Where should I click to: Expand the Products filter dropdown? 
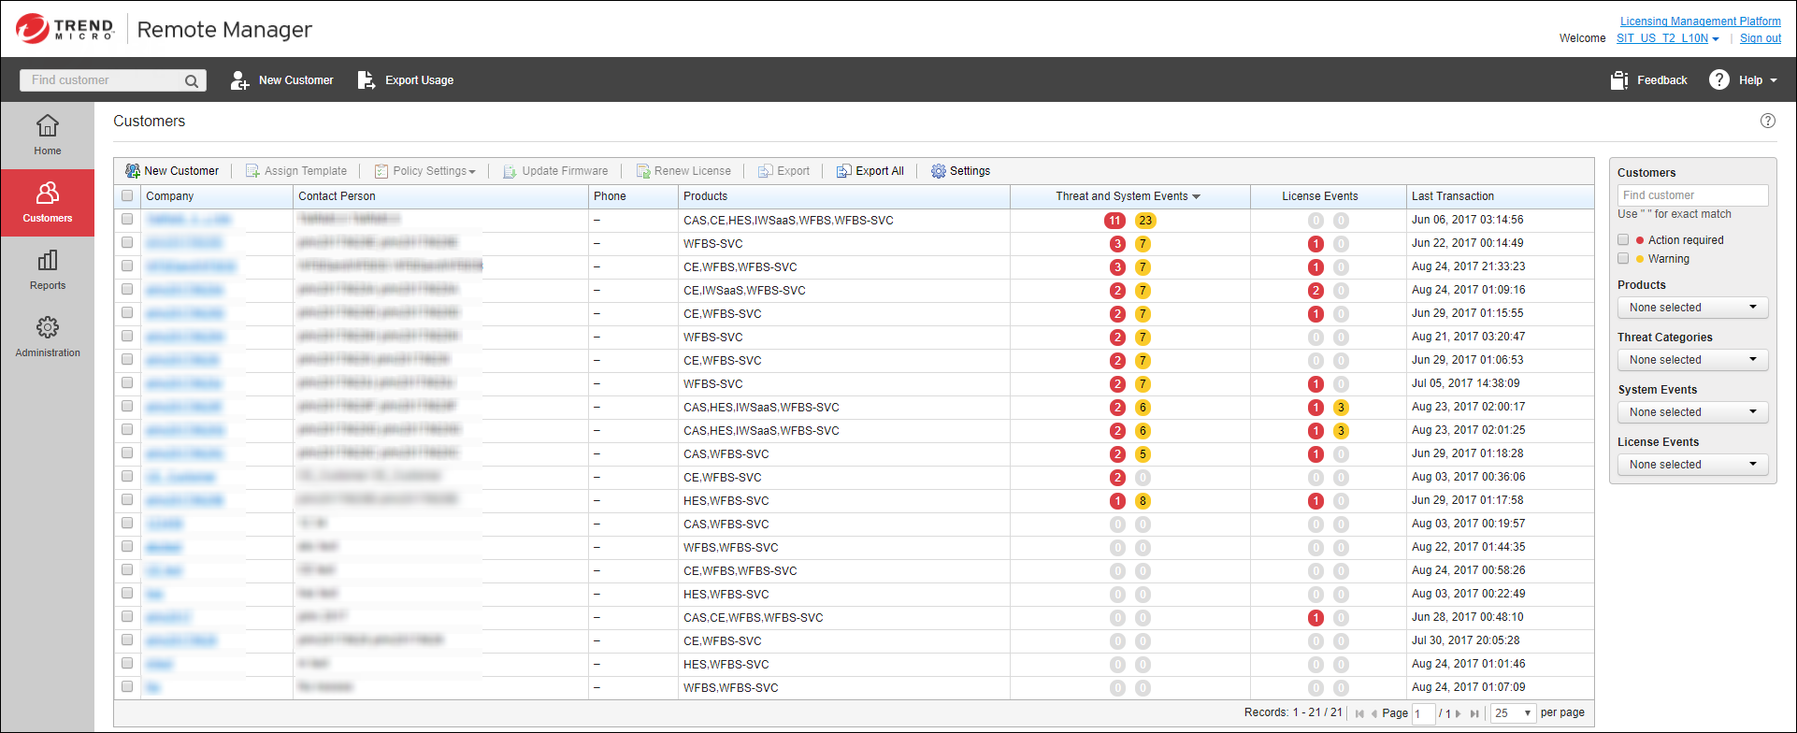pyautogui.click(x=1692, y=308)
